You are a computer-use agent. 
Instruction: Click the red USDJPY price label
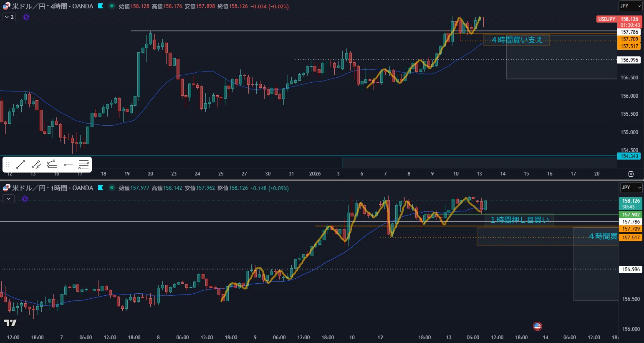pos(606,19)
